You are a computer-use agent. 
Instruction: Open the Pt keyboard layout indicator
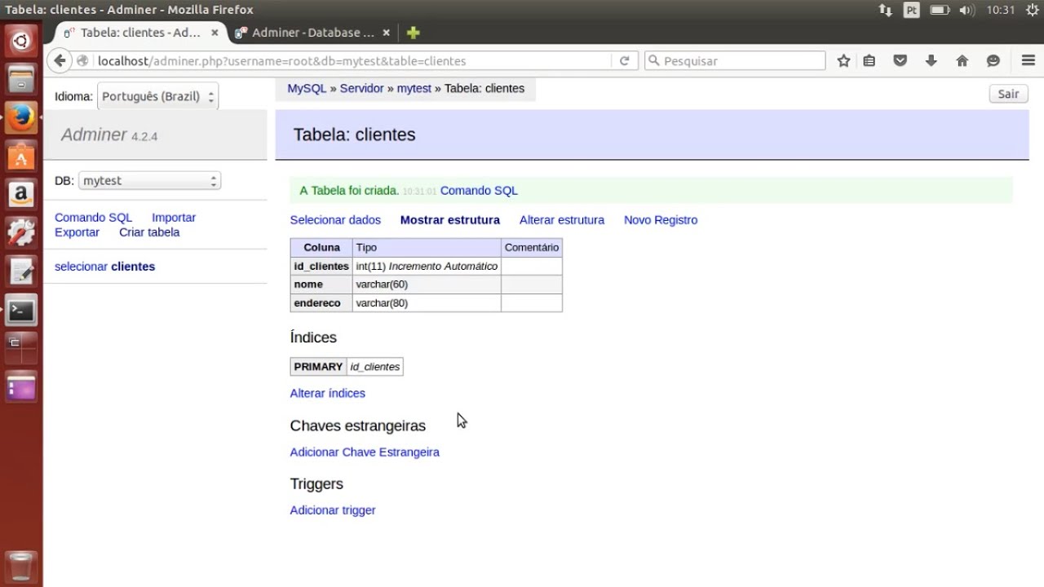[912, 10]
